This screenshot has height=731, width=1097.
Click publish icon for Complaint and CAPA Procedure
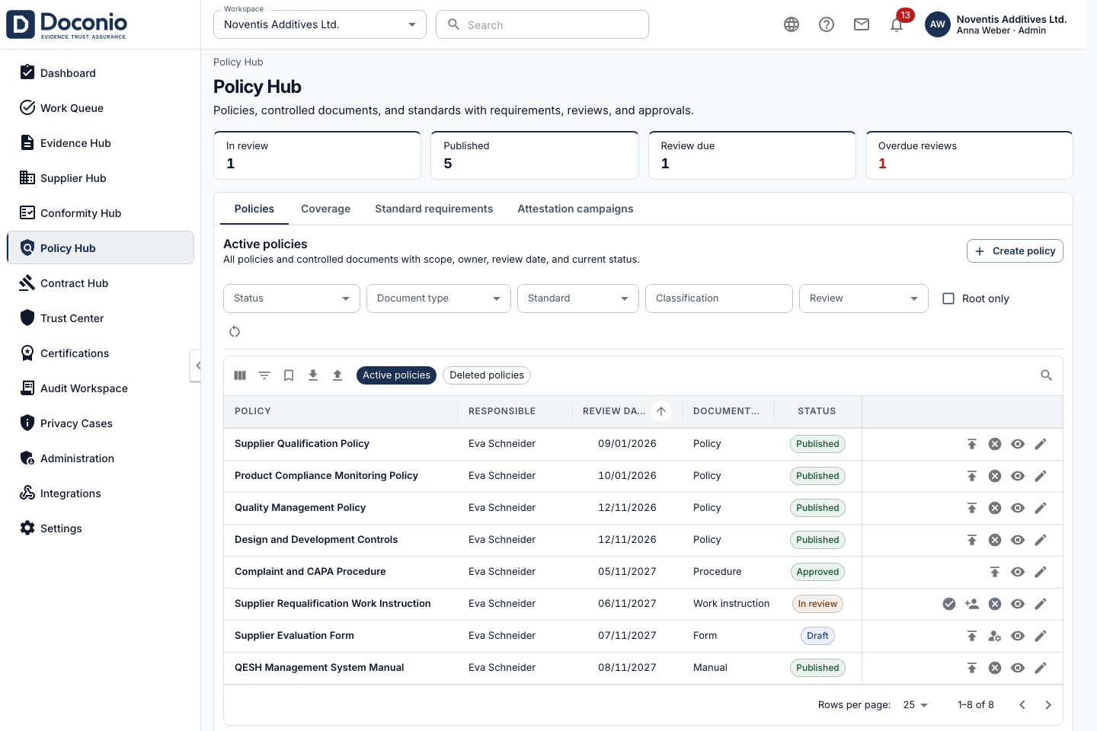[x=995, y=572]
